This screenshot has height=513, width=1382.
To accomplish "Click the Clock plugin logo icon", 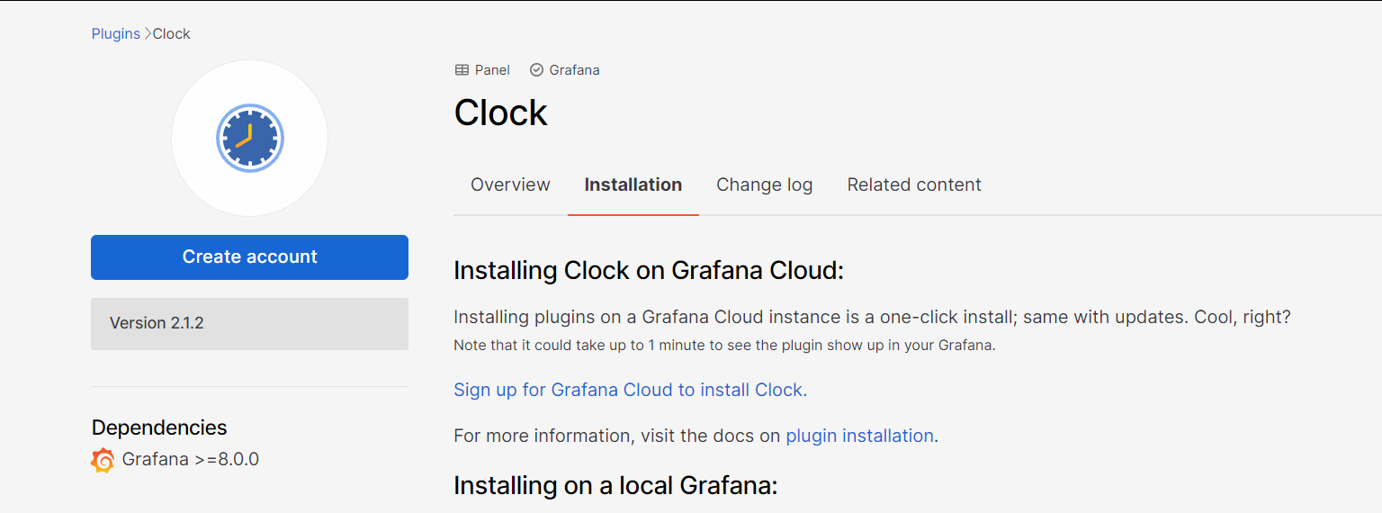I will [x=250, y=139].
